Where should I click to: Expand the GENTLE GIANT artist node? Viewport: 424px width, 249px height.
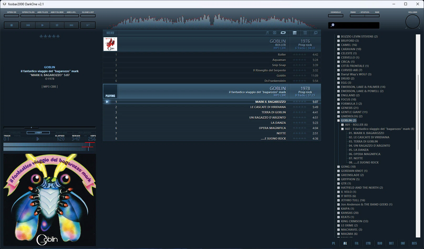(339, 112)
